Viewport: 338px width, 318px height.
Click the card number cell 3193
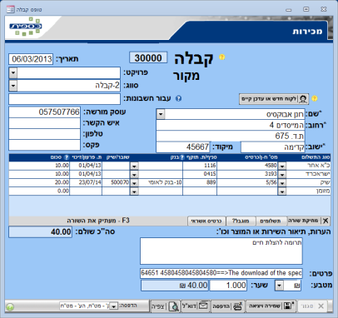[247, 174]
